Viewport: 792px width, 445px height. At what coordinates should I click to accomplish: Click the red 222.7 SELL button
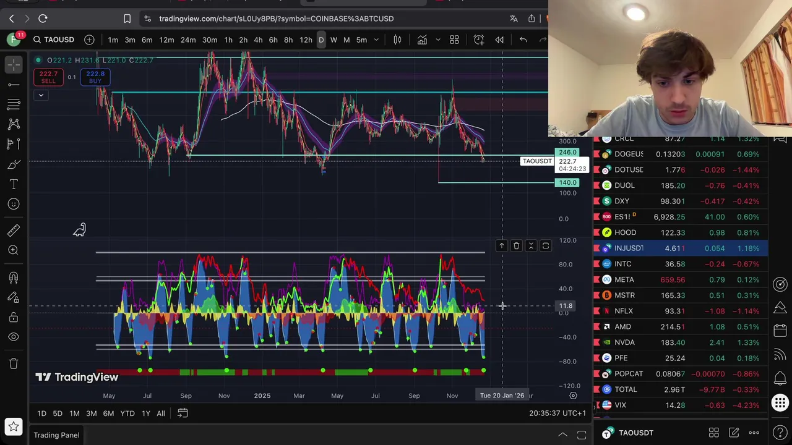(48, 77)
